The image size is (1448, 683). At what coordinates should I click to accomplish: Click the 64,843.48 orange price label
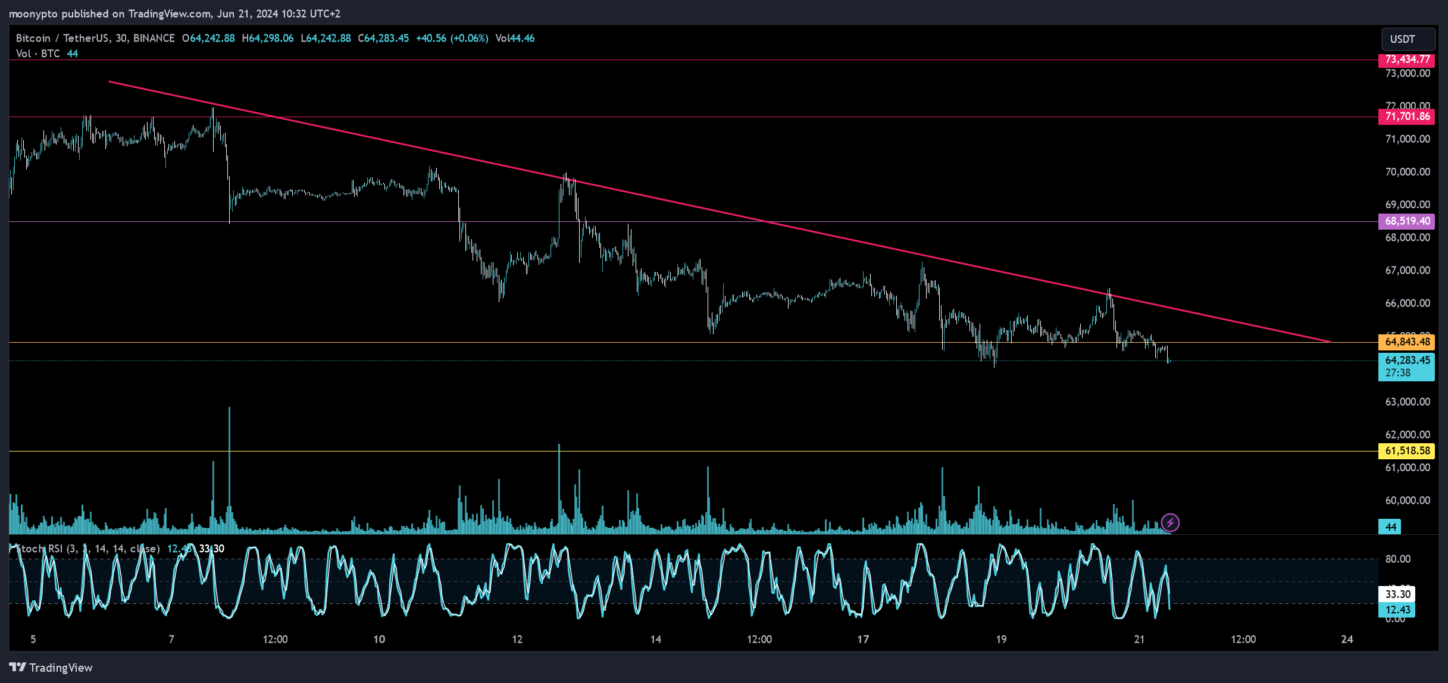coord(1407,342)
